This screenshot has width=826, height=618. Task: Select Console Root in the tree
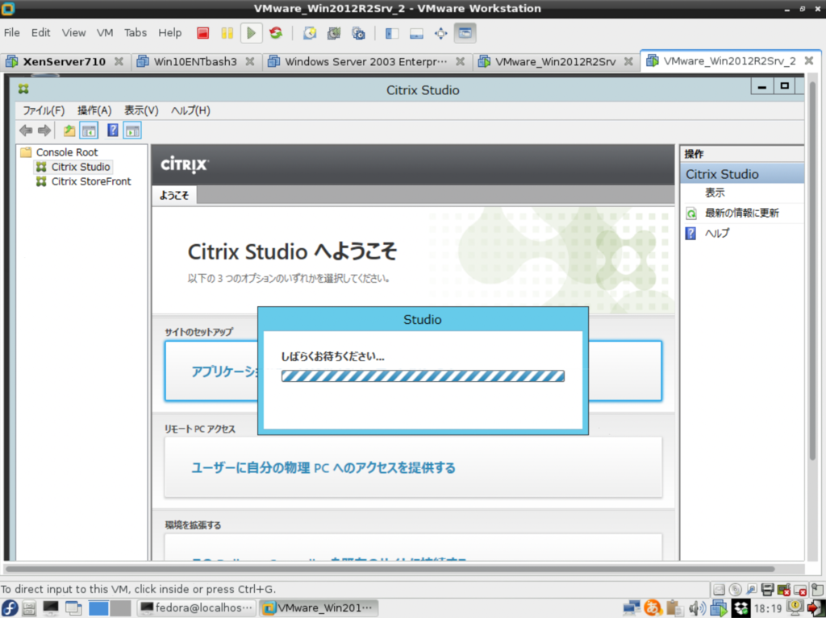pyautogui.click(x=67, y=152)
